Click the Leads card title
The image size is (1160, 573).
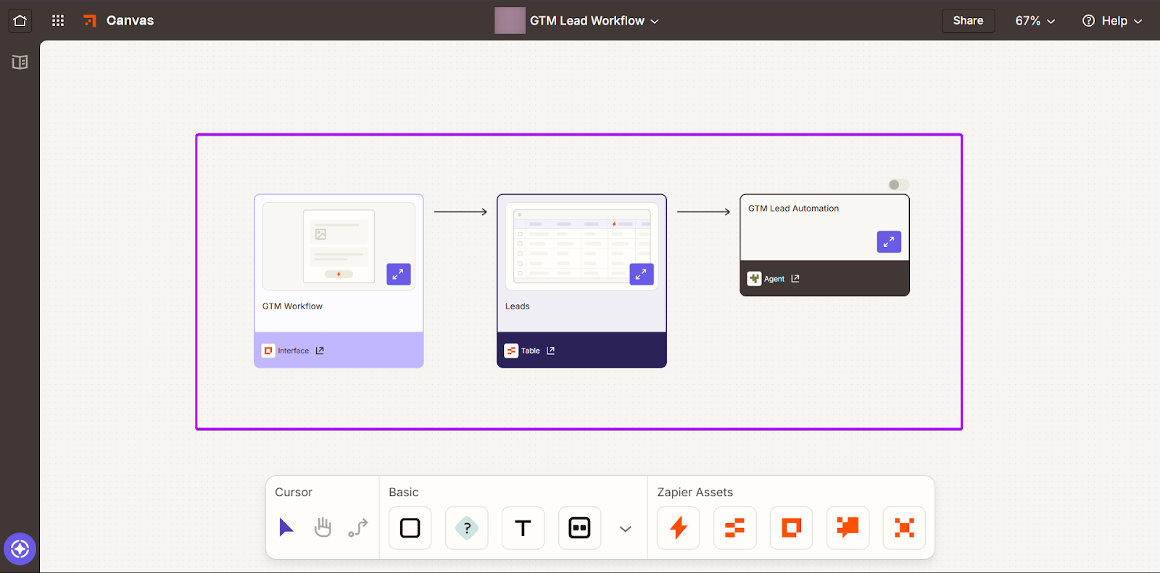click(518, 306)
